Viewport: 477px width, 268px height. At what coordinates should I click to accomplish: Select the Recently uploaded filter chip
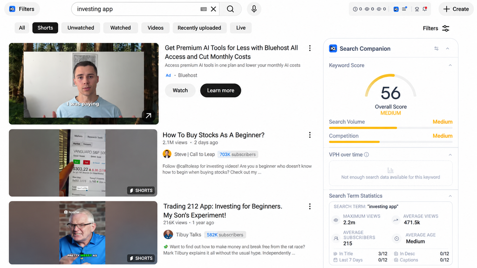[x=199, y=27]
